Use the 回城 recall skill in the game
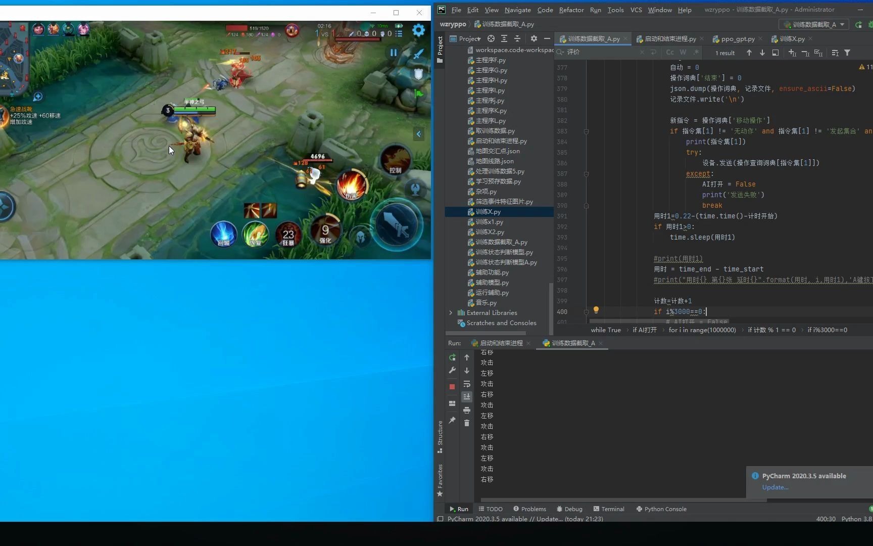This screenshot has height=546, width=873. [223, 234]
